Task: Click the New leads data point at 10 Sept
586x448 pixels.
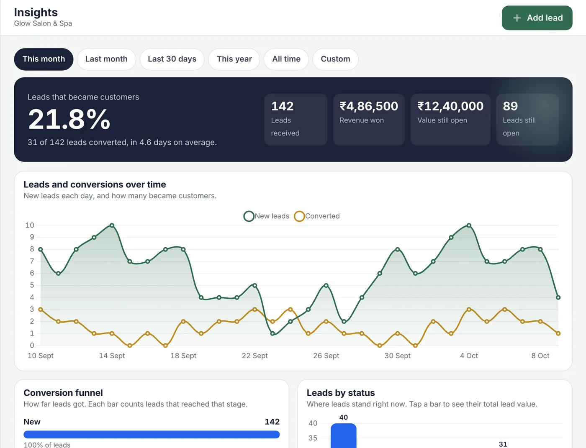Action: click(41, 249)
